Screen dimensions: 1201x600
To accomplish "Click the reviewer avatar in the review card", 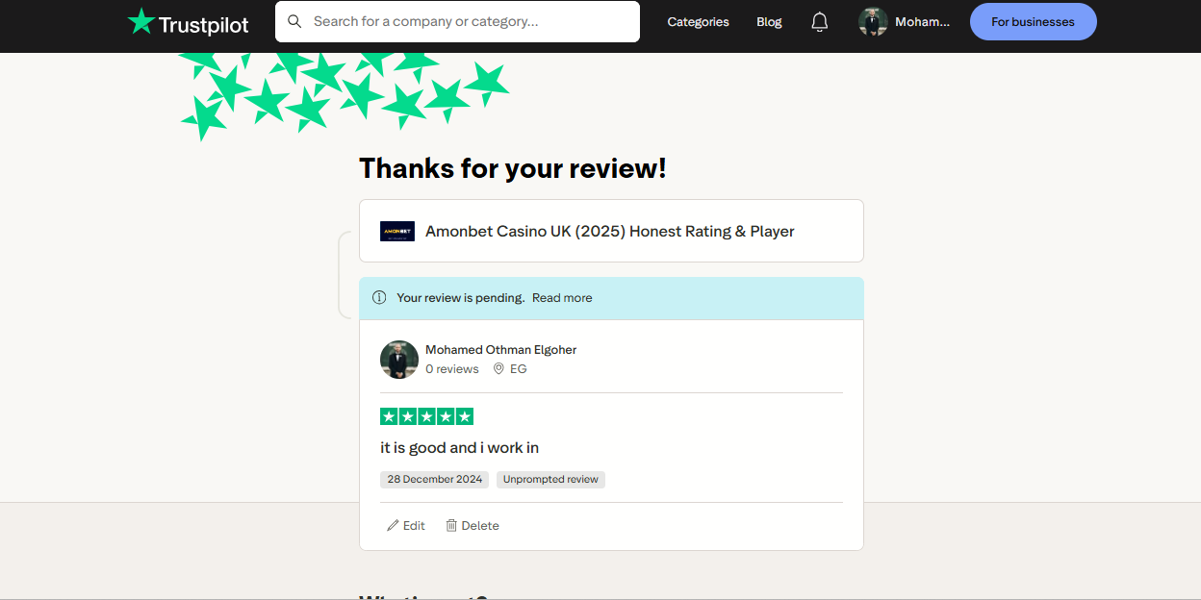I will coord(399,360).
